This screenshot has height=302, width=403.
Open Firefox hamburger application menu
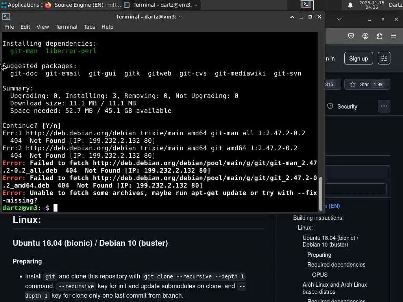394,36
